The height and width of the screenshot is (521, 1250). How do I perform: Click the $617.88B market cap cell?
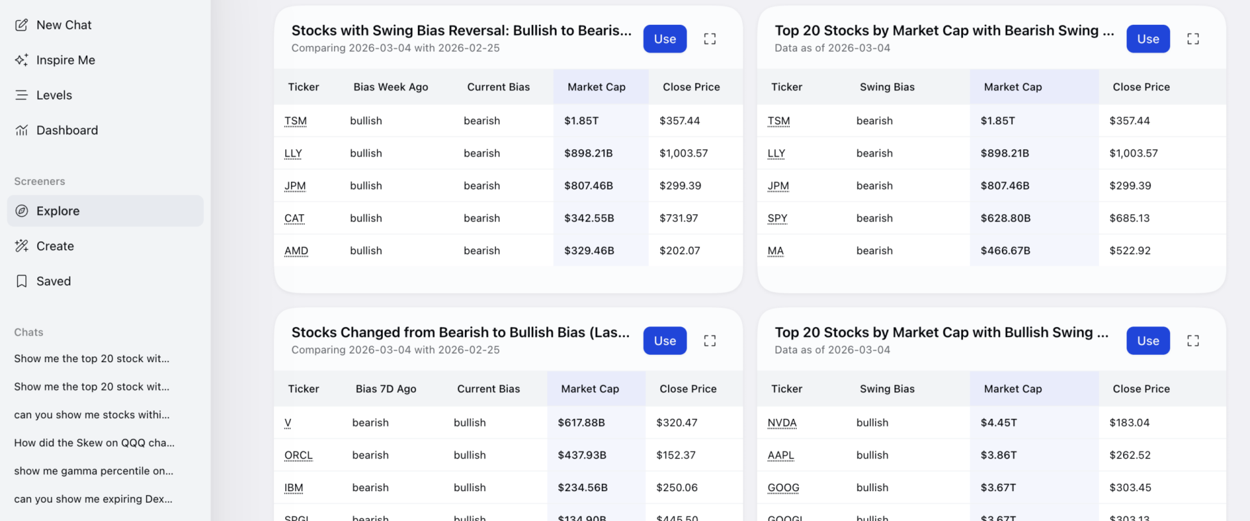[596, 423]
